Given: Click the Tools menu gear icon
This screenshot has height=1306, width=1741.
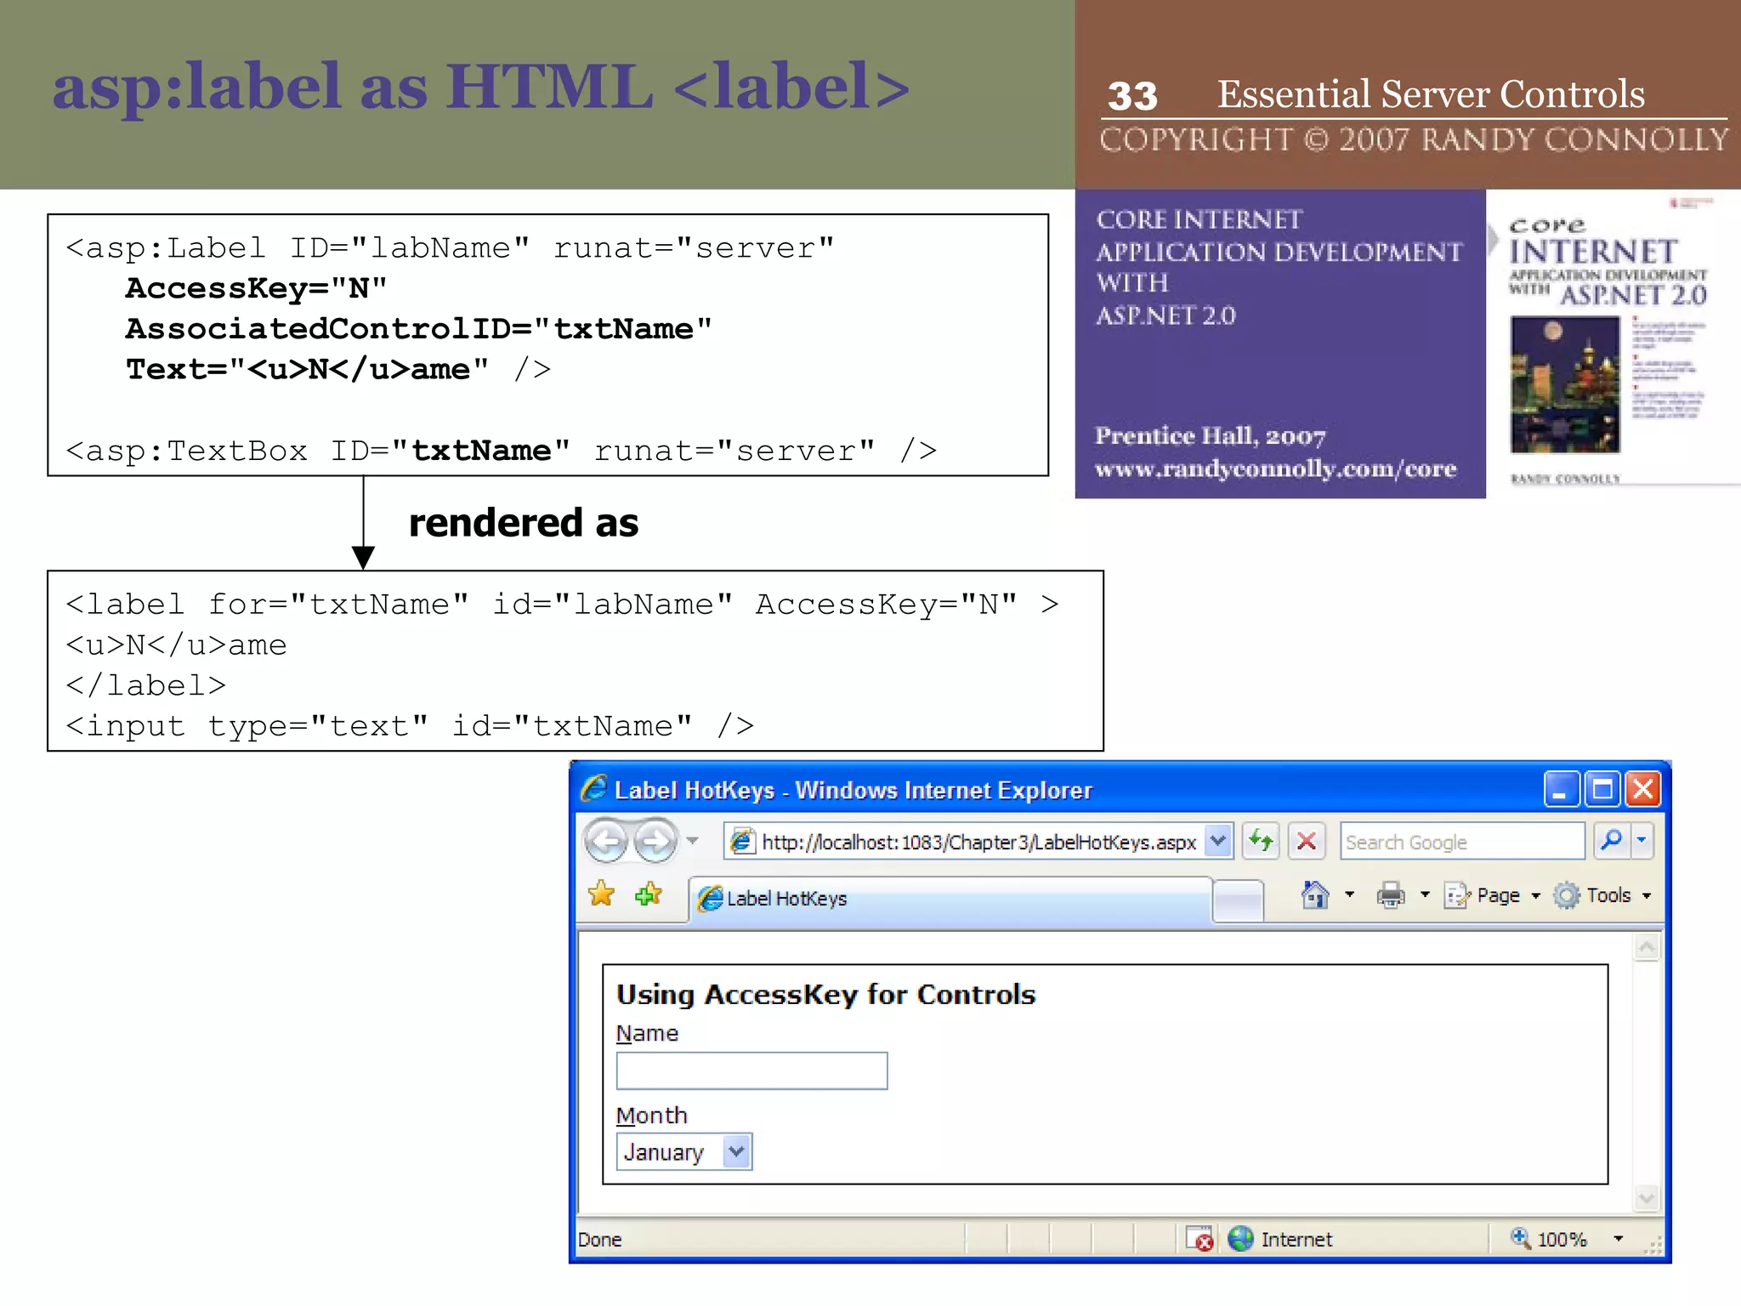Looking at the screenshot, I should pyautogui.click(x=1566, y=895).
